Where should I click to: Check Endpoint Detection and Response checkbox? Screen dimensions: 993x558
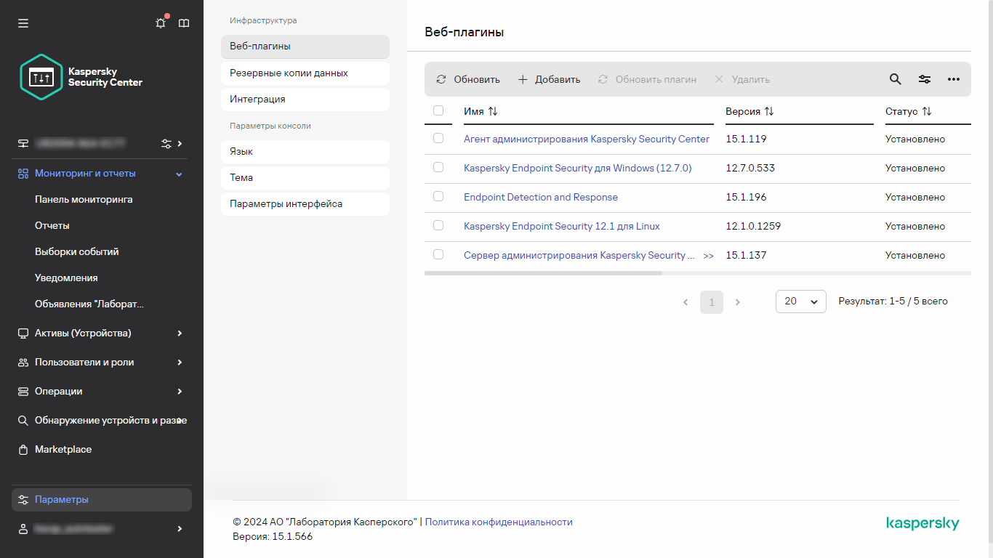pos(438,196)
